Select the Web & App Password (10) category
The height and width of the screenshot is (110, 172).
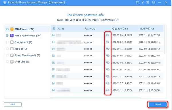[28, 36]
